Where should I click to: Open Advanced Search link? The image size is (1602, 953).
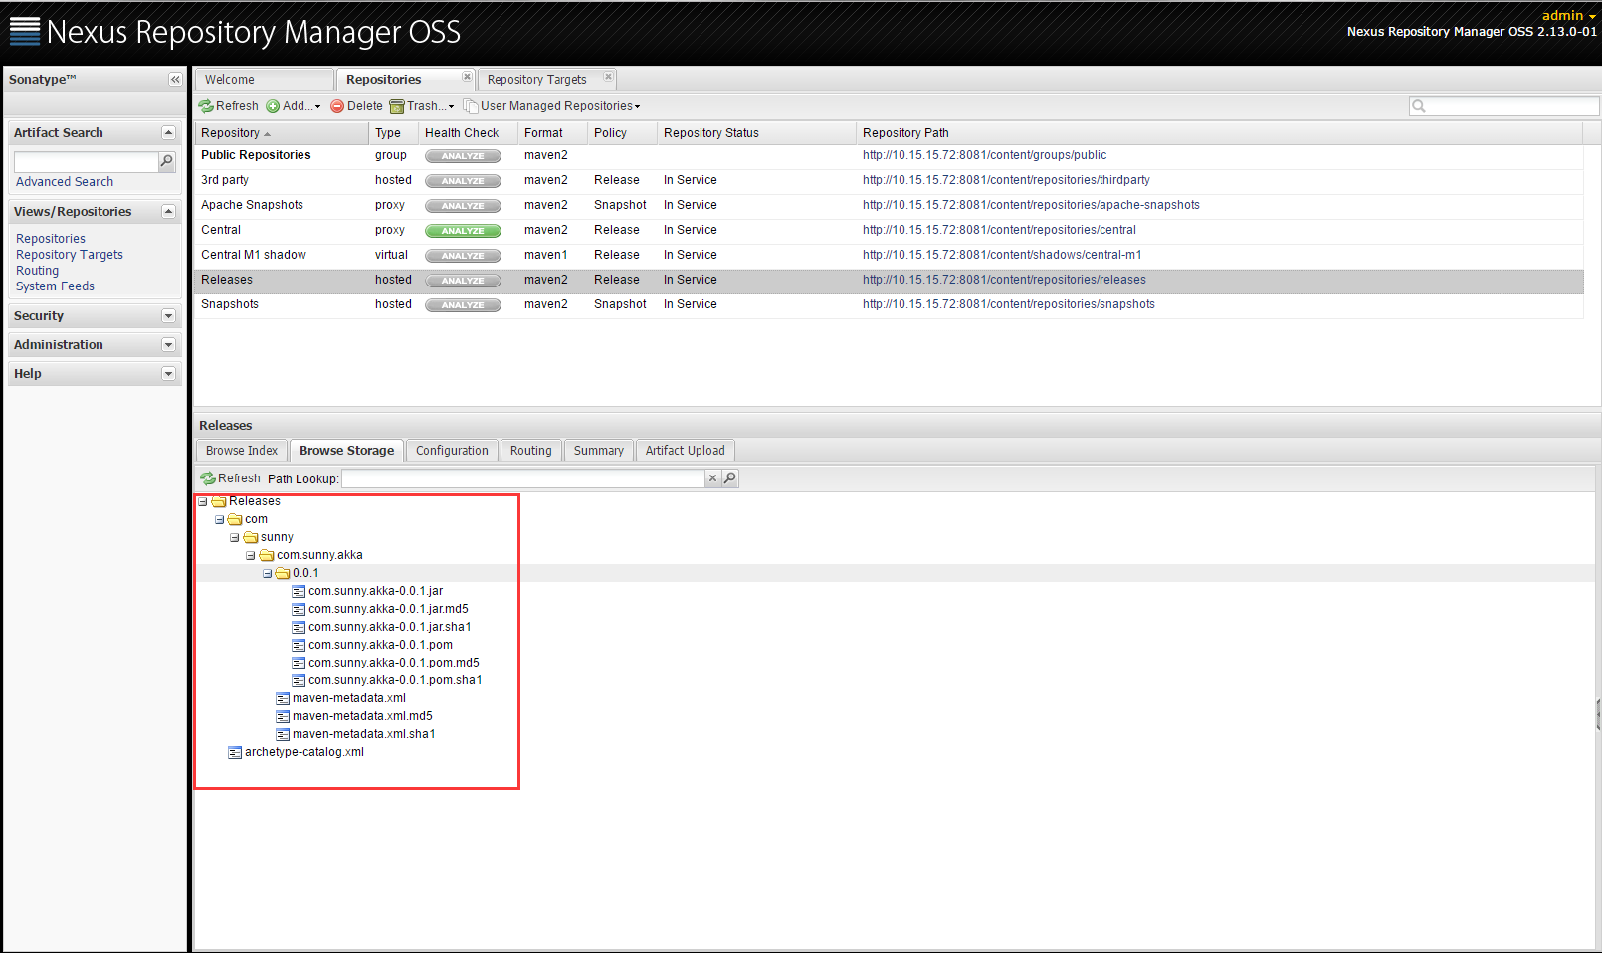point(65,182)
